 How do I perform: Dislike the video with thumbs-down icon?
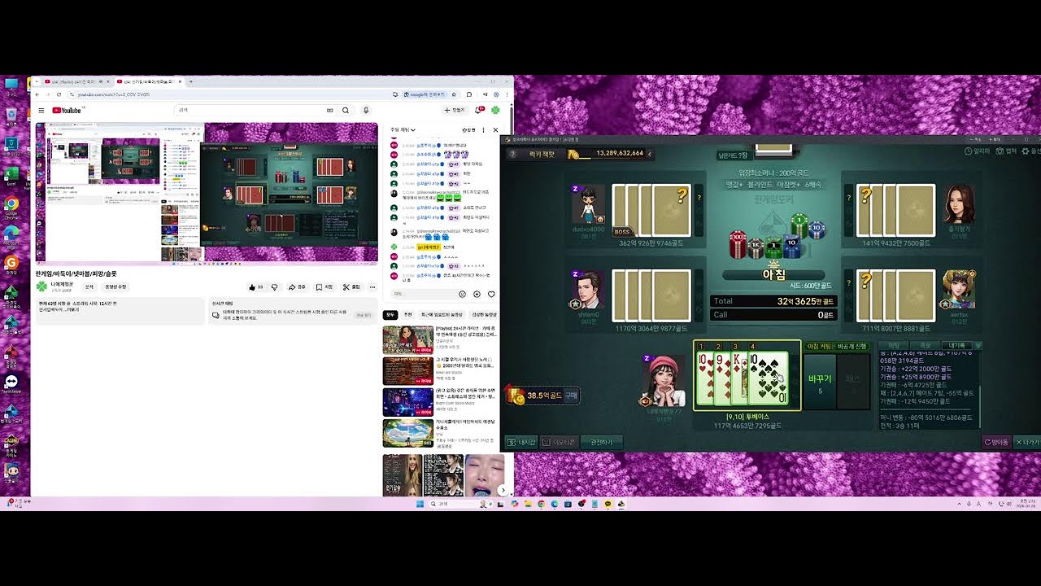click(x=274, y=286)
